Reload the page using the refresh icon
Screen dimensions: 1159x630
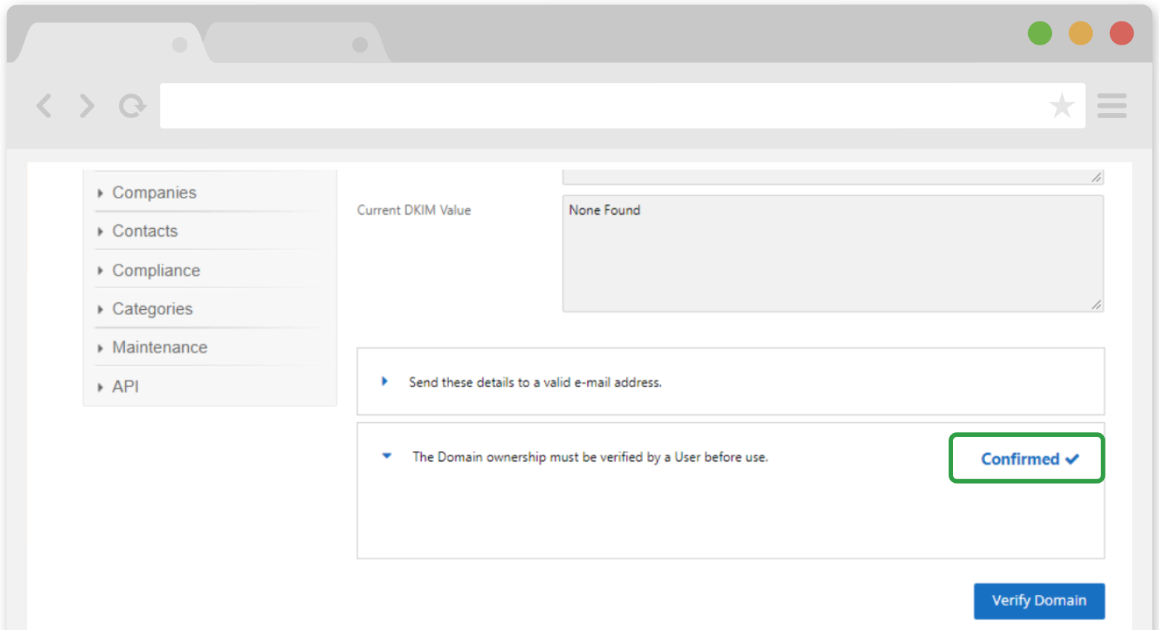[132, 105]
